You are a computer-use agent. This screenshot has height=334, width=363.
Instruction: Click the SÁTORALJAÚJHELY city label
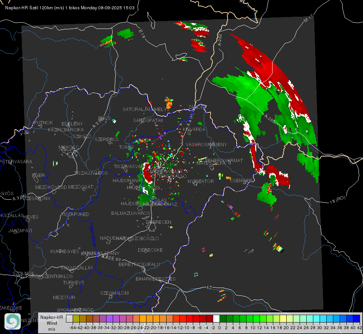click(145, 109)
